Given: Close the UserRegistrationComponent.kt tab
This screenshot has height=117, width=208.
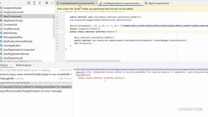Looking at the screenshot, I should 96,3.
